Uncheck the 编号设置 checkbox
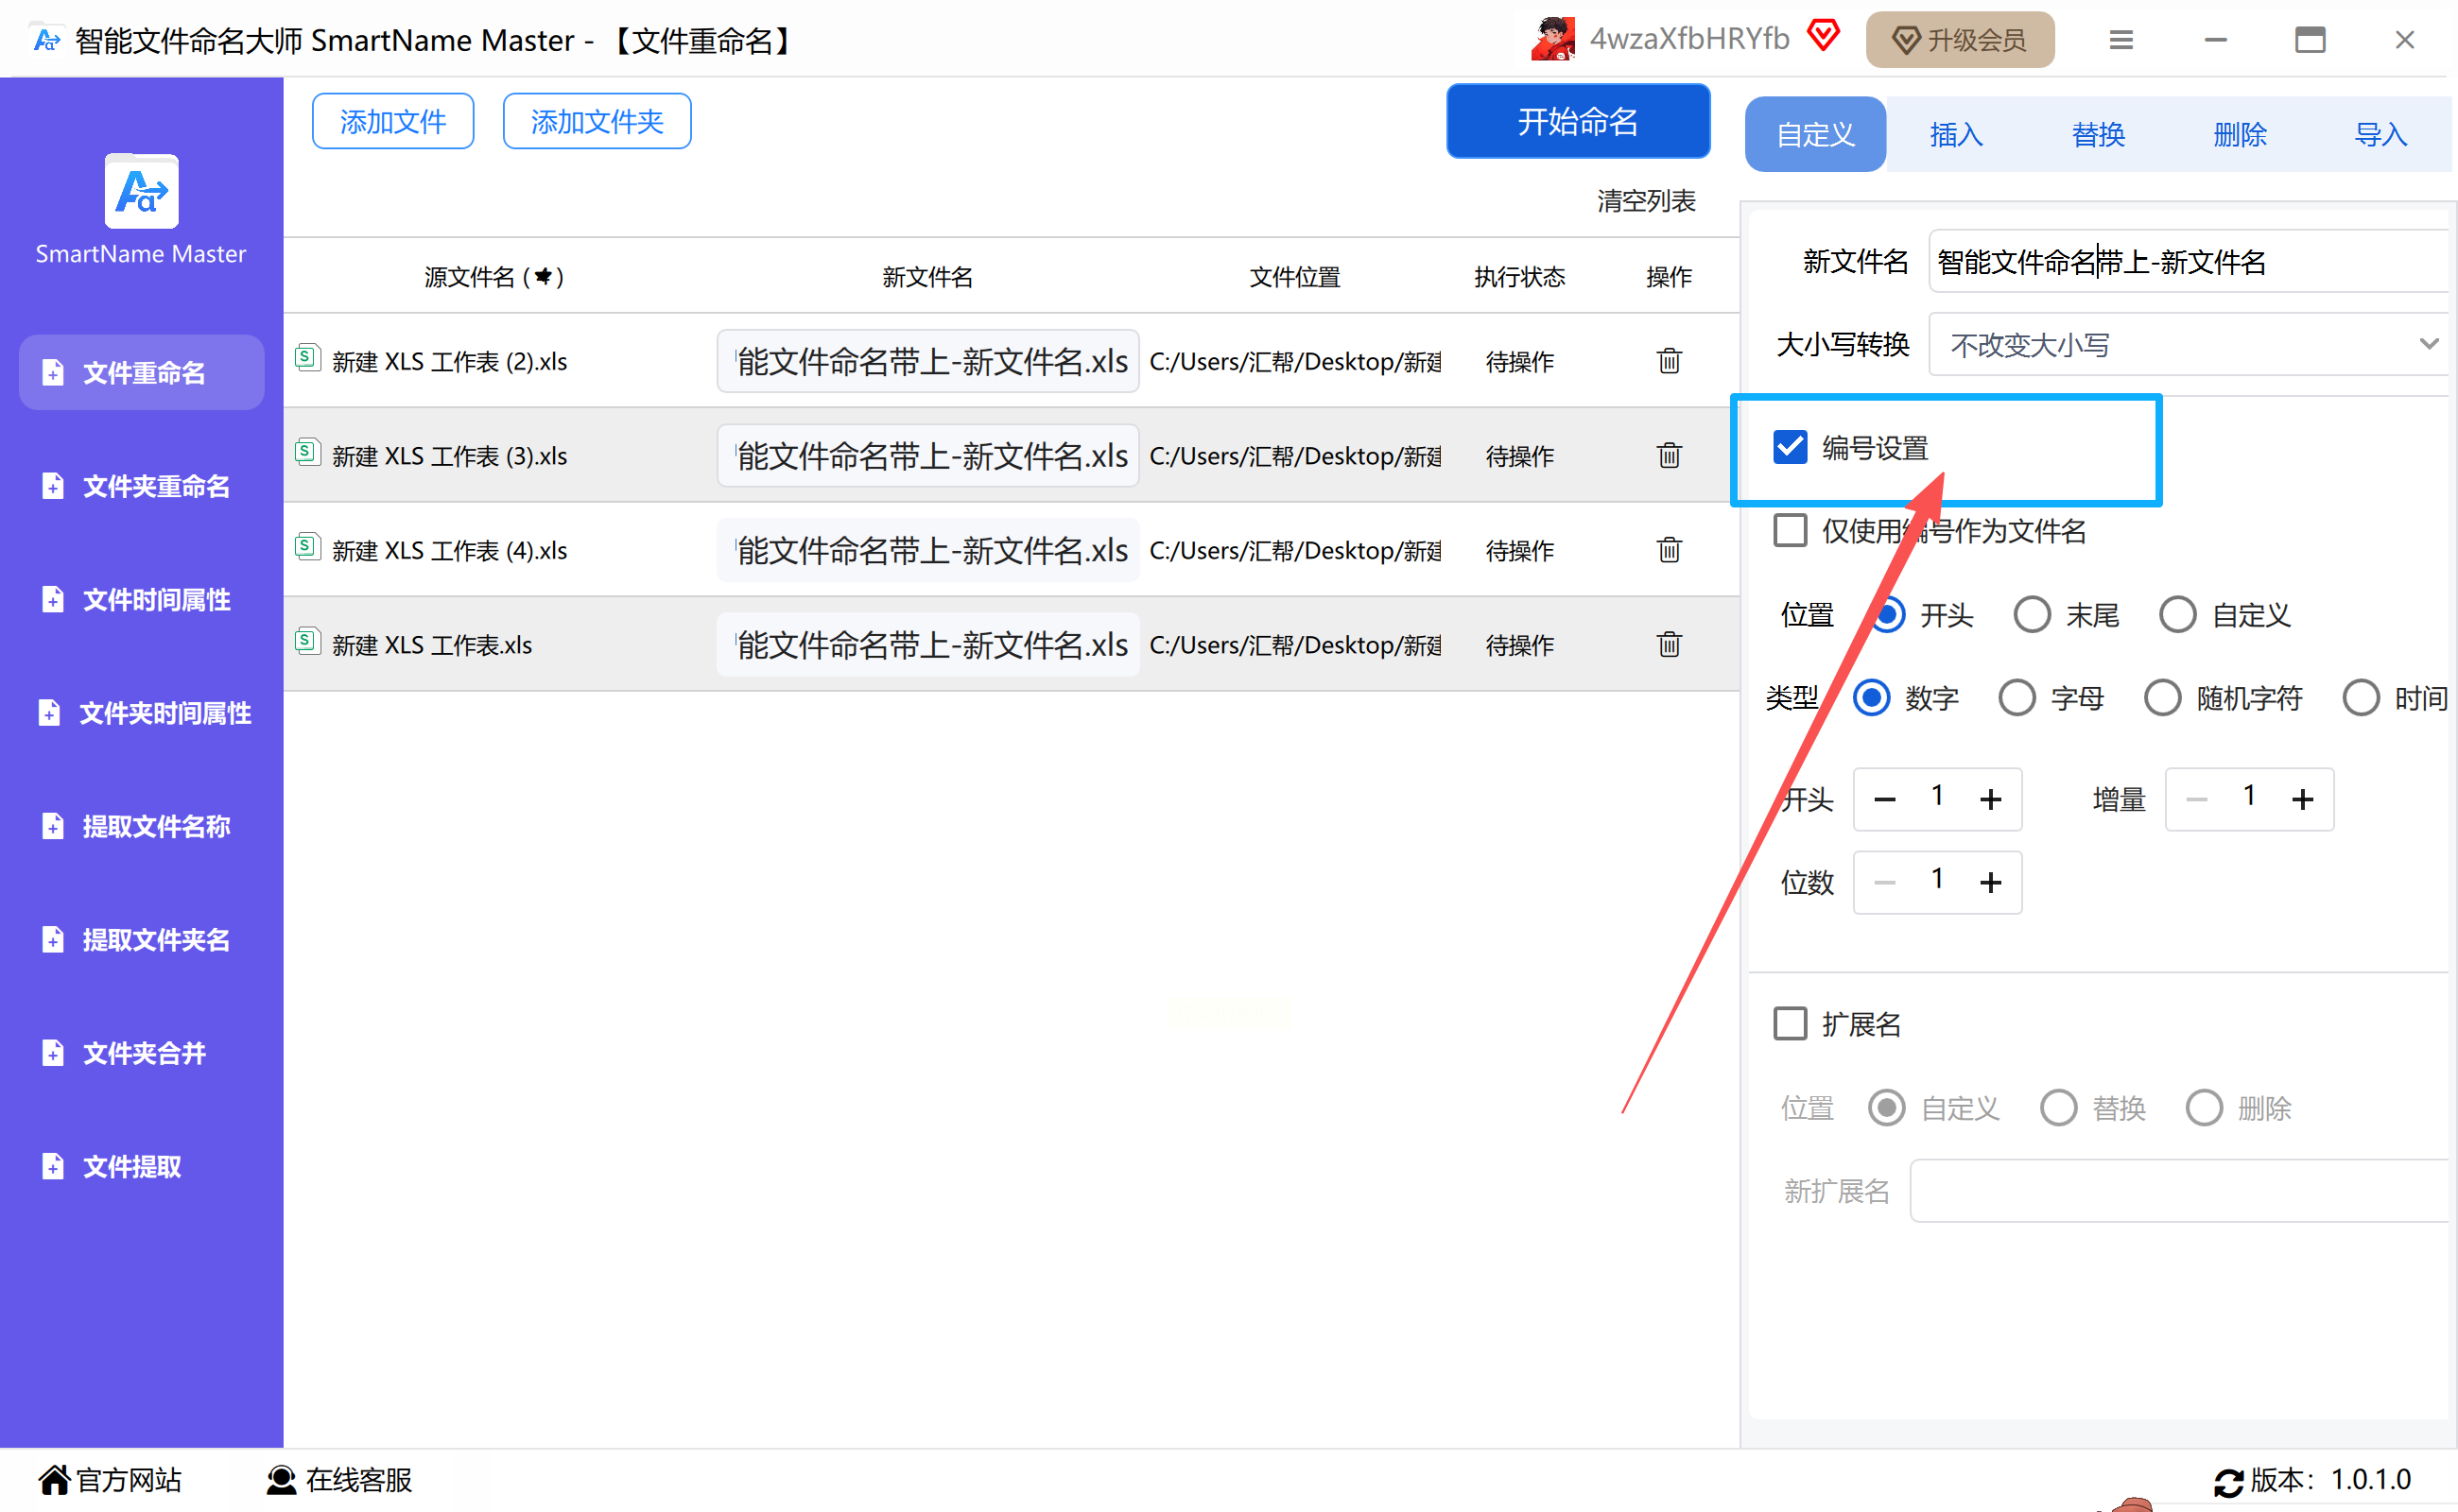Image resolution: width=2458 pixels, height=1512 pixels. [1790, 447]
